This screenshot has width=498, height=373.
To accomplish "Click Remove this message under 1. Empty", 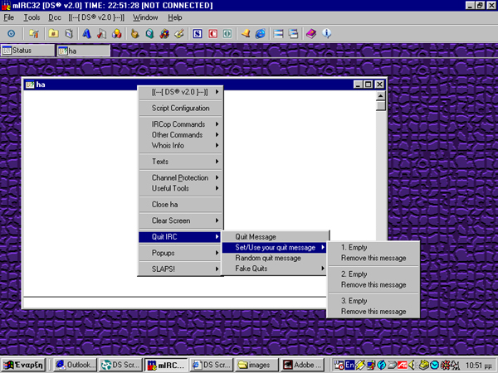I will coord(373,258).
